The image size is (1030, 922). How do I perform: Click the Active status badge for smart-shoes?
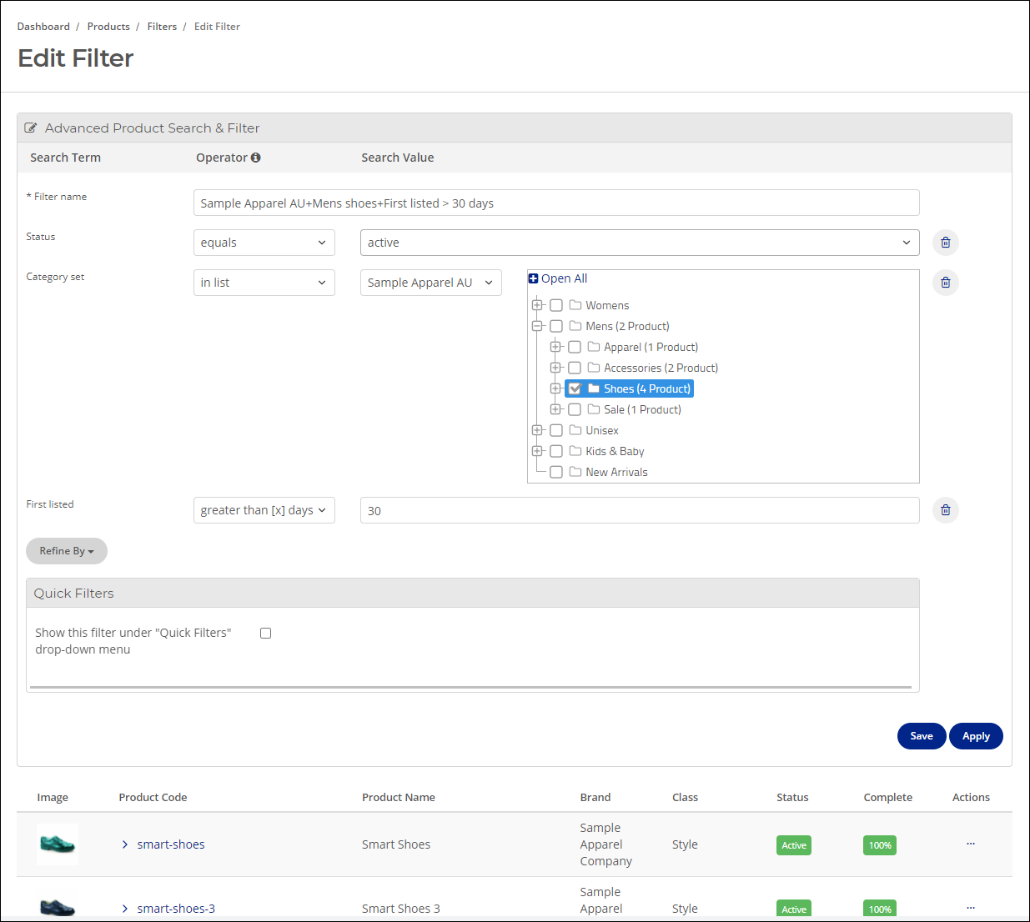point(794,845)
